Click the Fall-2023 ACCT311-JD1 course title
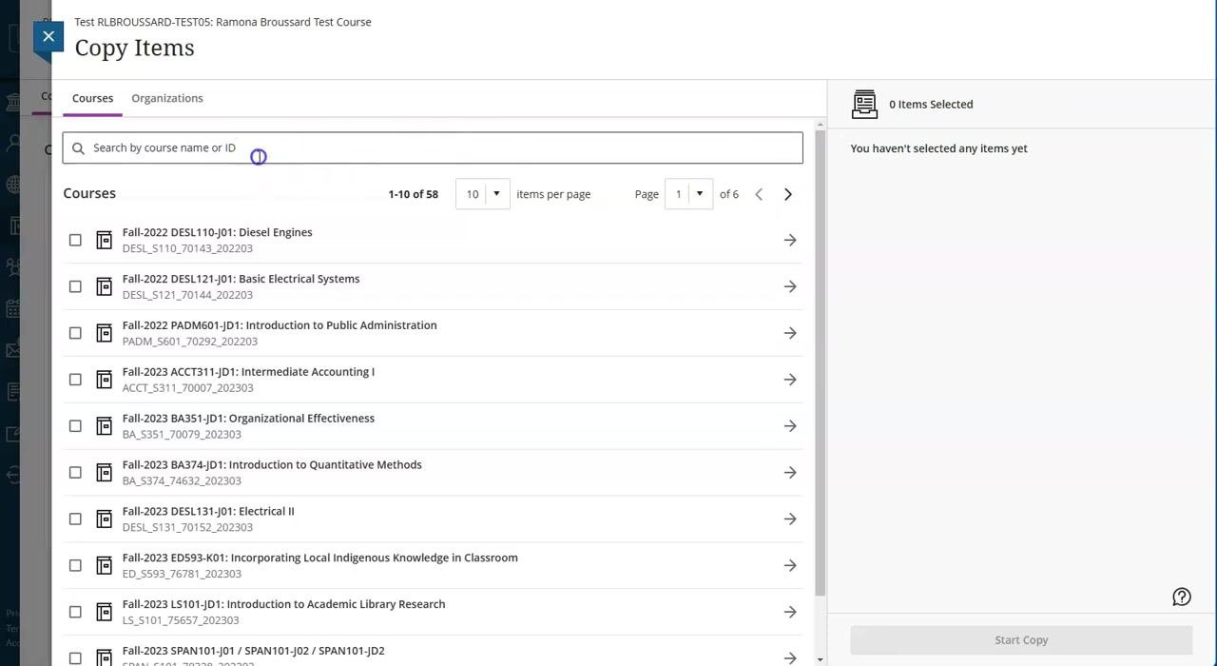Viewport: 1217px width, 666px height. coord(248,372)
